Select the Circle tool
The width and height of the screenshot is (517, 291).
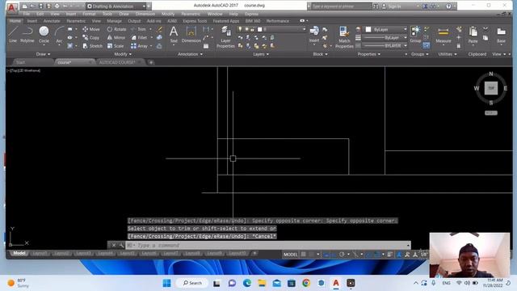(x=44, y=35)
